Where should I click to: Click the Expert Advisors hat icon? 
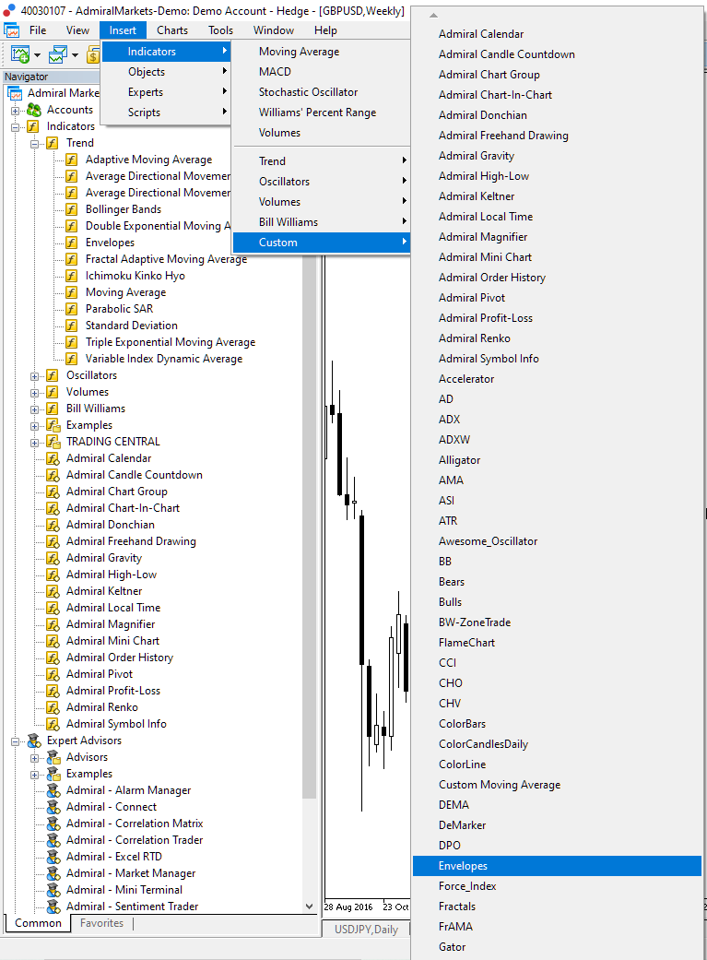(34, 741)
